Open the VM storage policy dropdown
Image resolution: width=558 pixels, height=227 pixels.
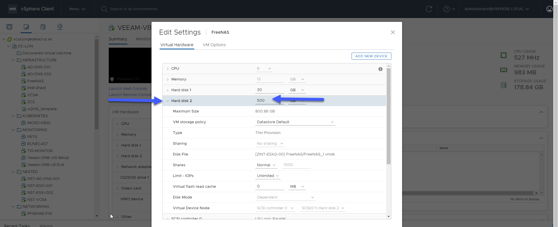[295, 122]
